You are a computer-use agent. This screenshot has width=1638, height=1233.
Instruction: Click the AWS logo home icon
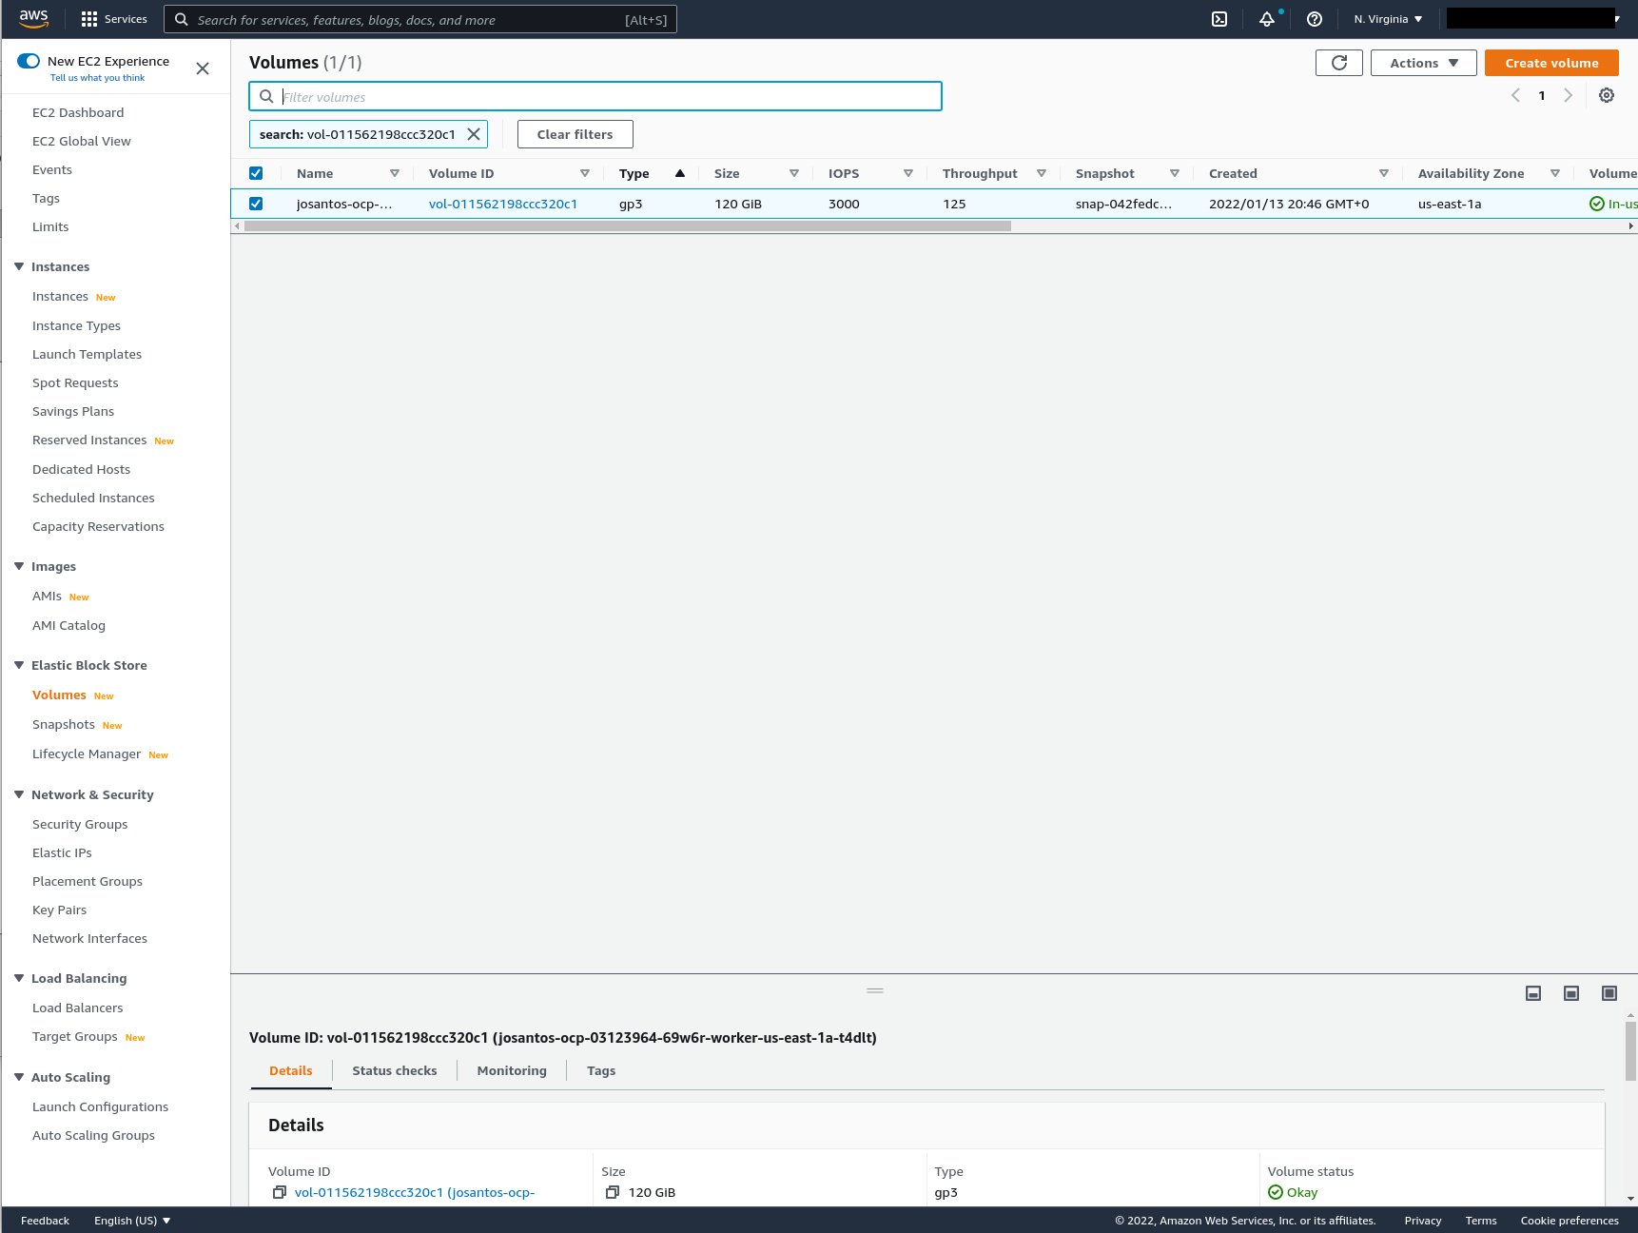[x=33, y=18]
